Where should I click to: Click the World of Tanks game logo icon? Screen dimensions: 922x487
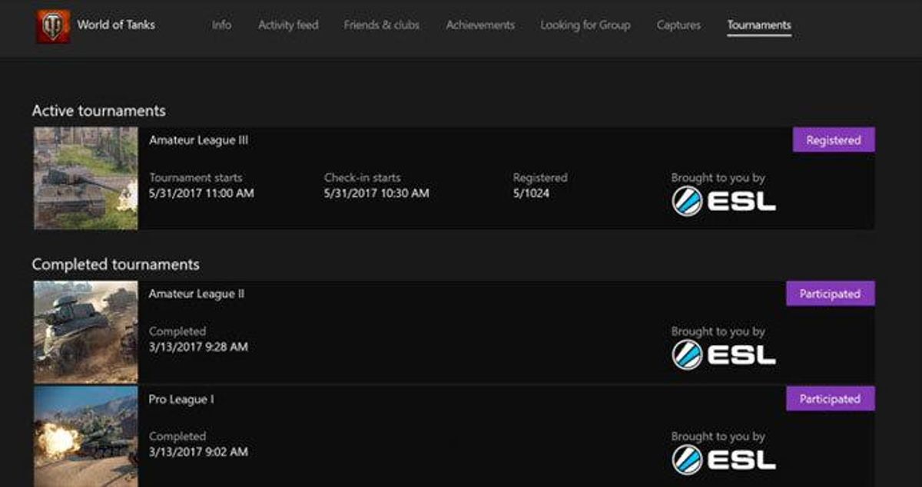(53, 26)
